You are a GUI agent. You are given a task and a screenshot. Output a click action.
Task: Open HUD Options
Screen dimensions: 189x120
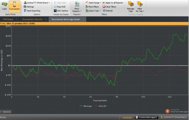tap(61, 10)
